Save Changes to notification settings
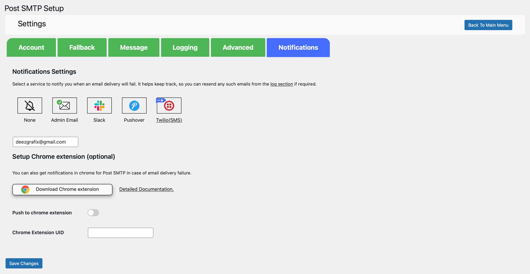 point(24,263)
